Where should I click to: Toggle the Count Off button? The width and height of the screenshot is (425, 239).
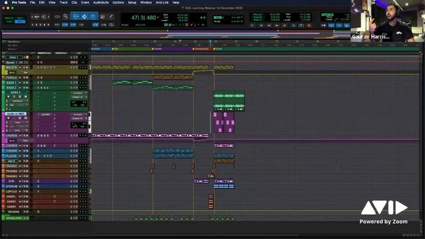[339, 25]
